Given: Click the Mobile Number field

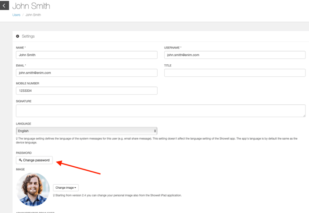Looking at the screenshot, I should [x=87, y=91].
